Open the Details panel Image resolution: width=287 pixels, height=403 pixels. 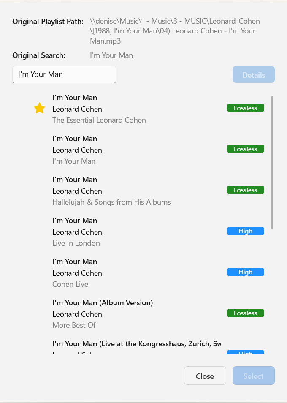[253, 74]
